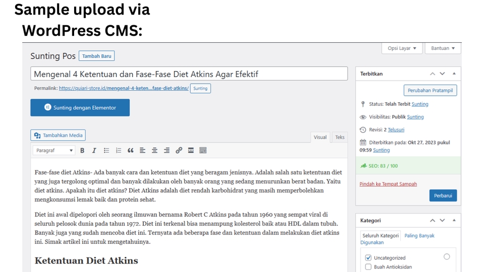Image resolution: width=484 pixels, height=272 pixels.
Task: Apply blockquote formatting
Action: [x=131, y=151]
